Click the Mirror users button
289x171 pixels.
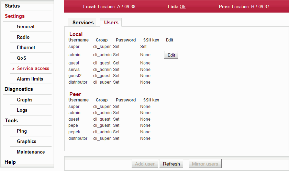[x=205, y=164]
